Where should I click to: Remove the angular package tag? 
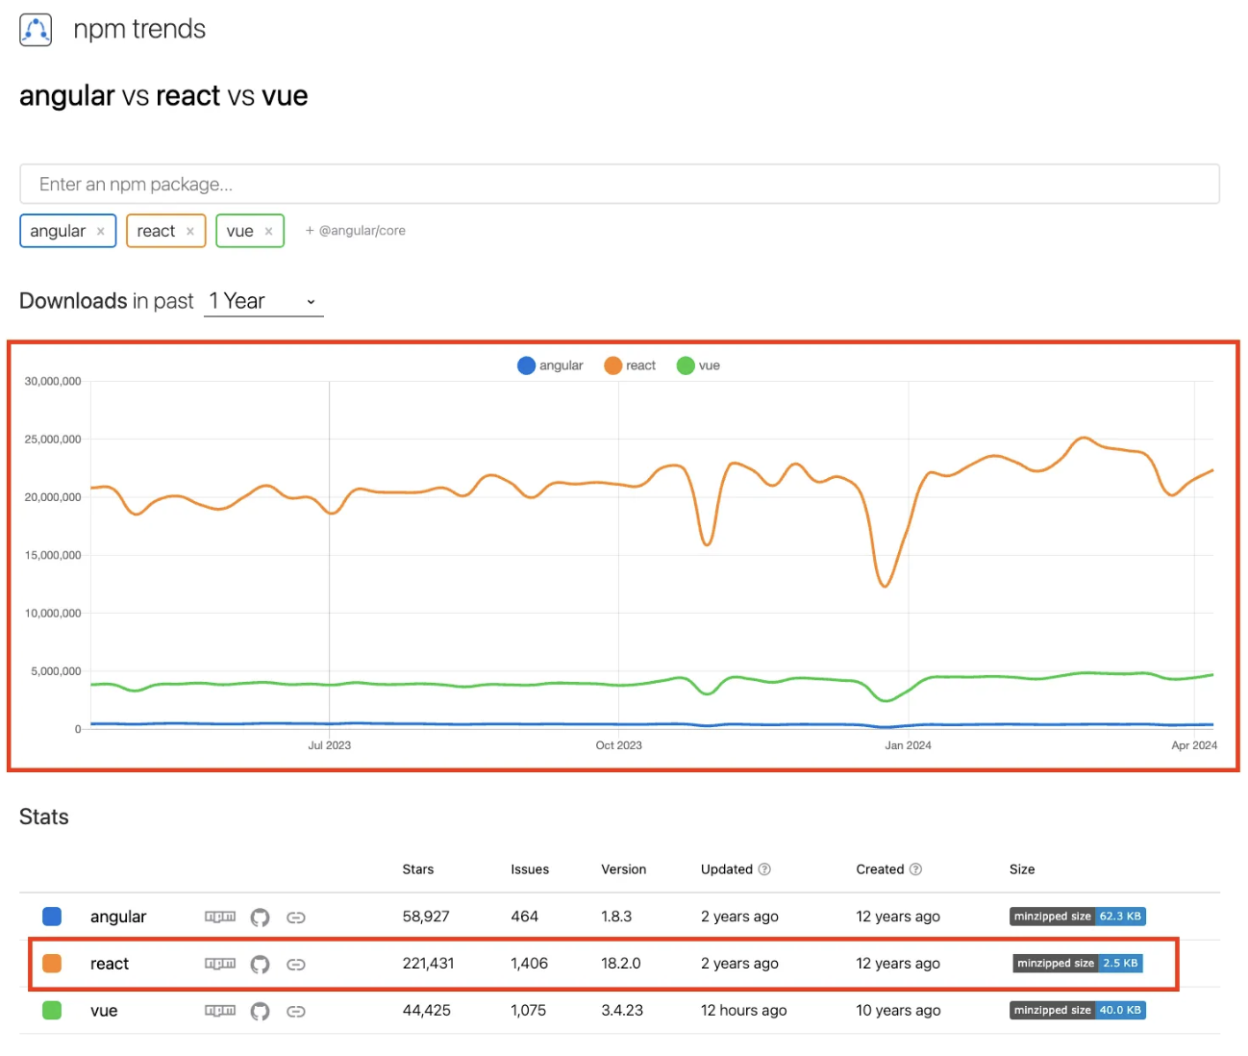[x=101, y=232]
